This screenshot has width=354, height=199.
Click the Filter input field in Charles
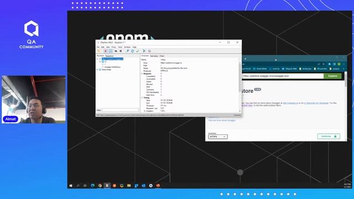pos(120,110)
